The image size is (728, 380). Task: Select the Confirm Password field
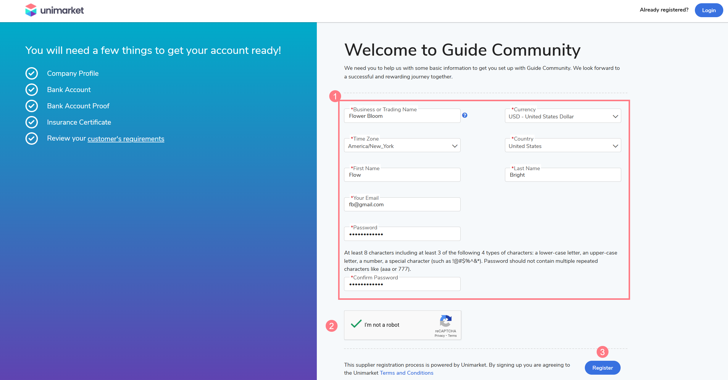[x=402, y=284]
